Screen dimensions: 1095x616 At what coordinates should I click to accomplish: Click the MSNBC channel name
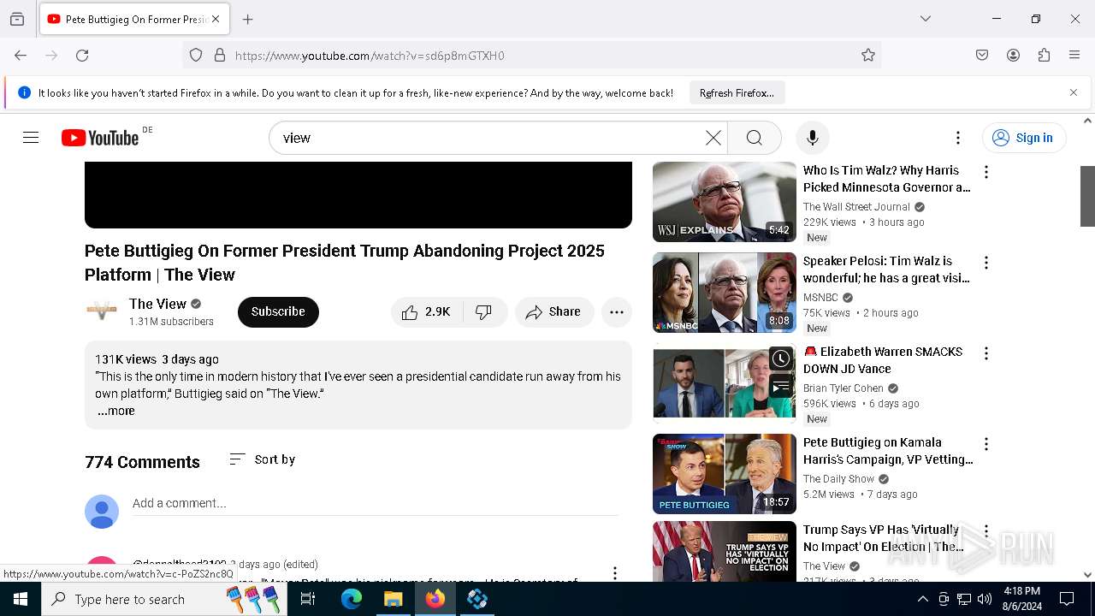[x=820, y=298]
